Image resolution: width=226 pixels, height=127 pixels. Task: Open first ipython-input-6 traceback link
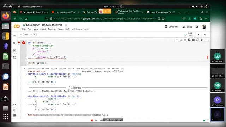(x=47, y=74)
